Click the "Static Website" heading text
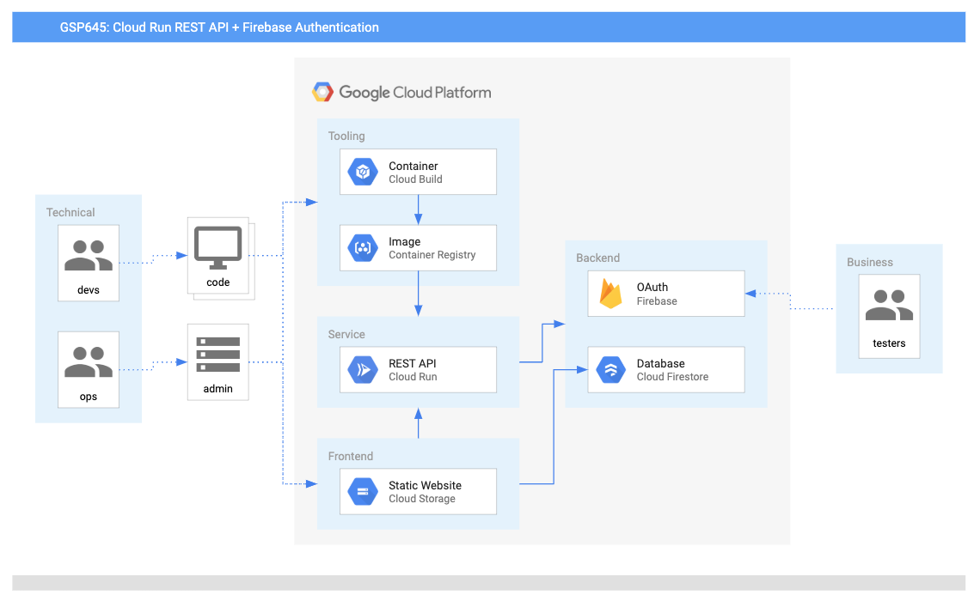 coord(425,486)
